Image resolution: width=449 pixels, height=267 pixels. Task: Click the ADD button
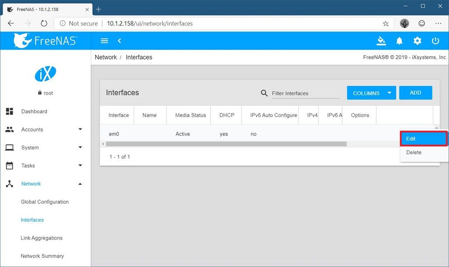click(x=415, y=93)
